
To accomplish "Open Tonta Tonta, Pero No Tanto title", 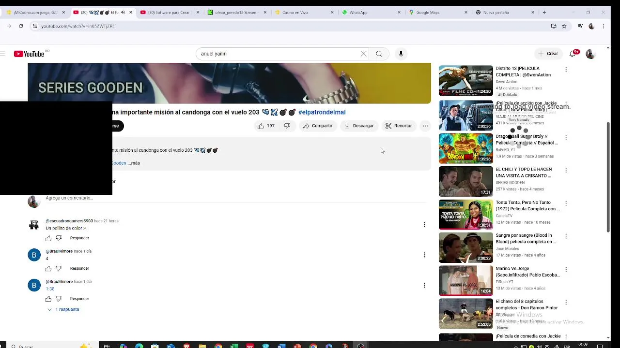I will point(527,206).
